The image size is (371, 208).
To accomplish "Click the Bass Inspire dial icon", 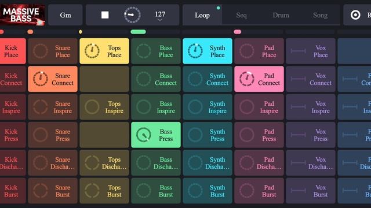I will (x=143, y=107).
